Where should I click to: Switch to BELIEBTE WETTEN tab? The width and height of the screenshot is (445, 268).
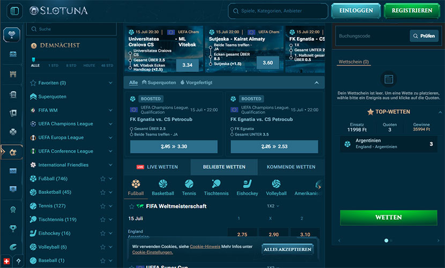tap(224, 167)
